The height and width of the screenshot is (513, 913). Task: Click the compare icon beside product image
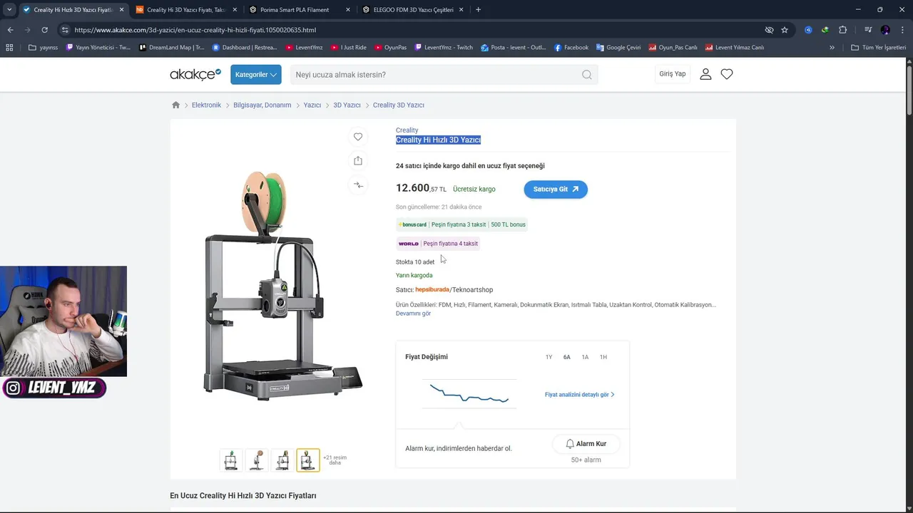tap(358, 185)
